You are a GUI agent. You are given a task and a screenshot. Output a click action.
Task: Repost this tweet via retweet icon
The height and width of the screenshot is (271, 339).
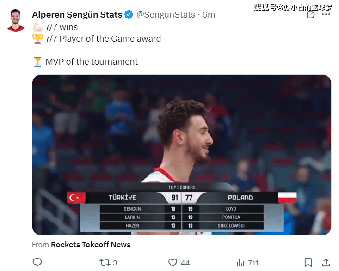pyautogui.click(x=105, y=263)
